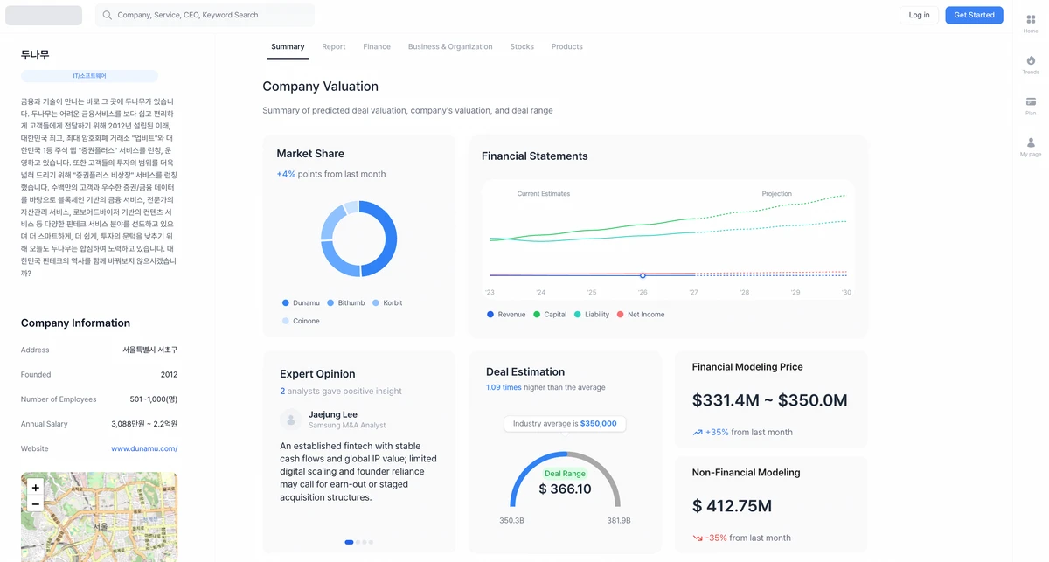This screenshot has height=562, width=1049.
Task: Click the Expert Opinion heading
Action: click(317, 373)
